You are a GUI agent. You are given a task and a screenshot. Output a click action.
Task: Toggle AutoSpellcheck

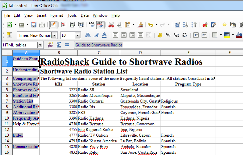click(x=100, y=25)
